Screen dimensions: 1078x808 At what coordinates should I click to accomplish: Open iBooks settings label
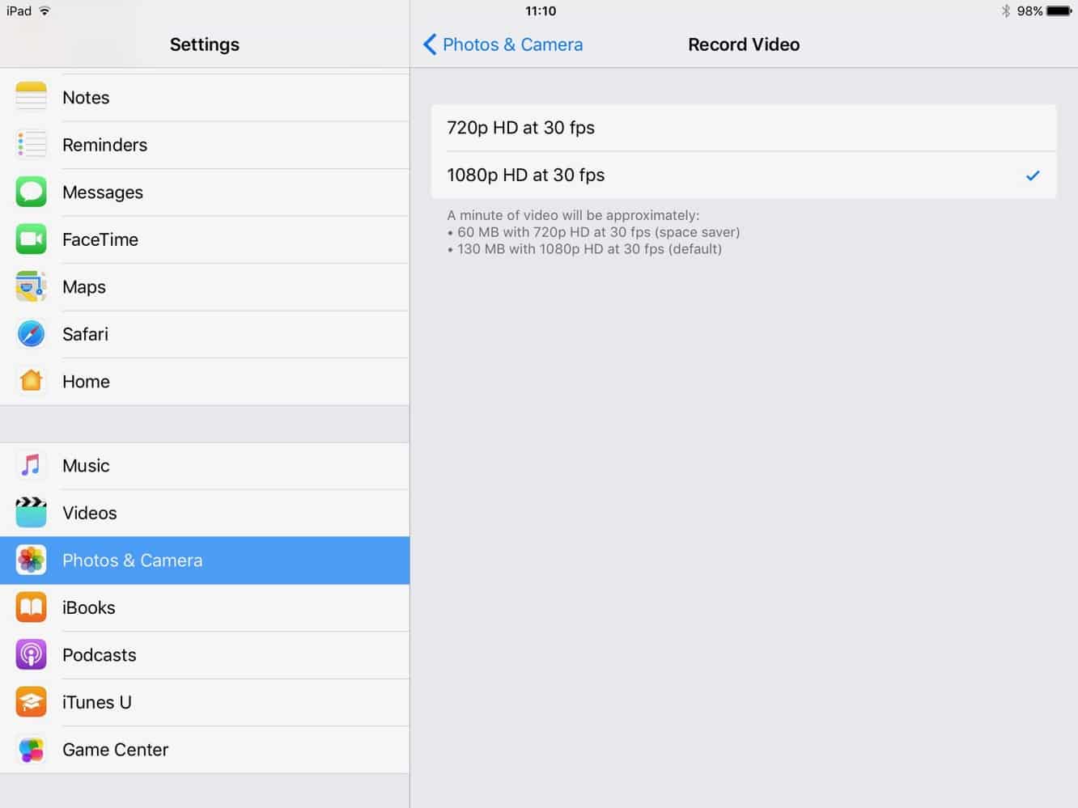tap(89, 607)
